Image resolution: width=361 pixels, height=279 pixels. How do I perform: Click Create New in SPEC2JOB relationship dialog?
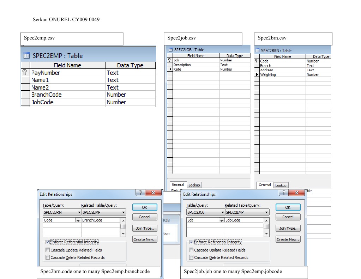288,239
